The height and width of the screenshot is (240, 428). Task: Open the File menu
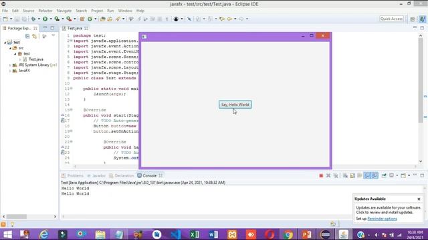pyautogui.click(x=5, y=11)
